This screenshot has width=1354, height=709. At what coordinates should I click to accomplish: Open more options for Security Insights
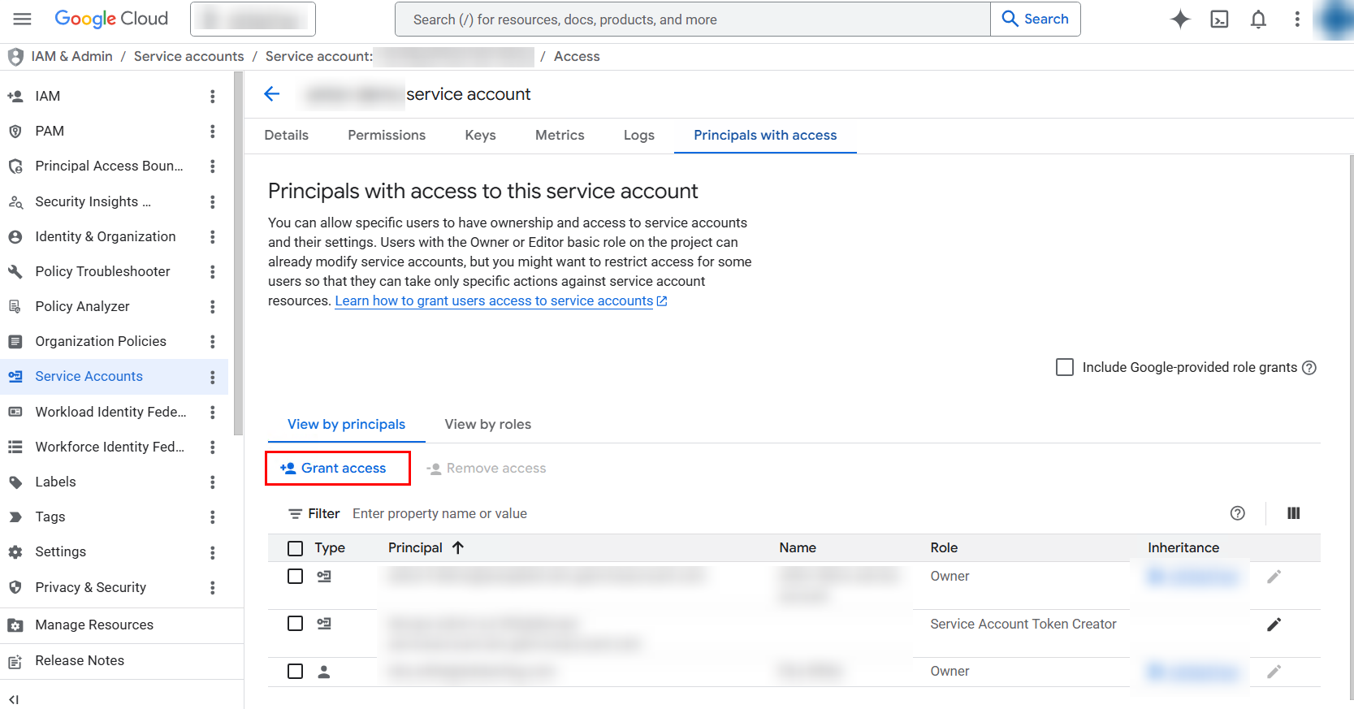pyautogui.click(x=213, y=202)
